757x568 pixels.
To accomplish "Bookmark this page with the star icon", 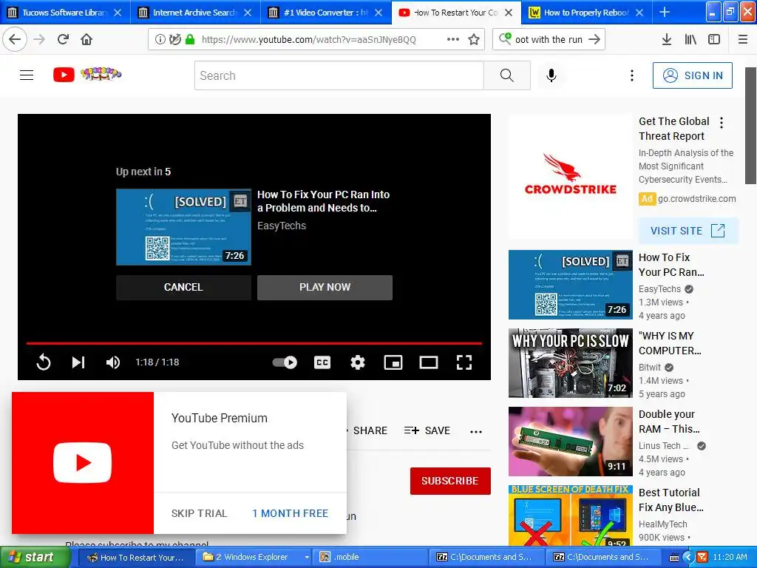I will click(474, 40).
